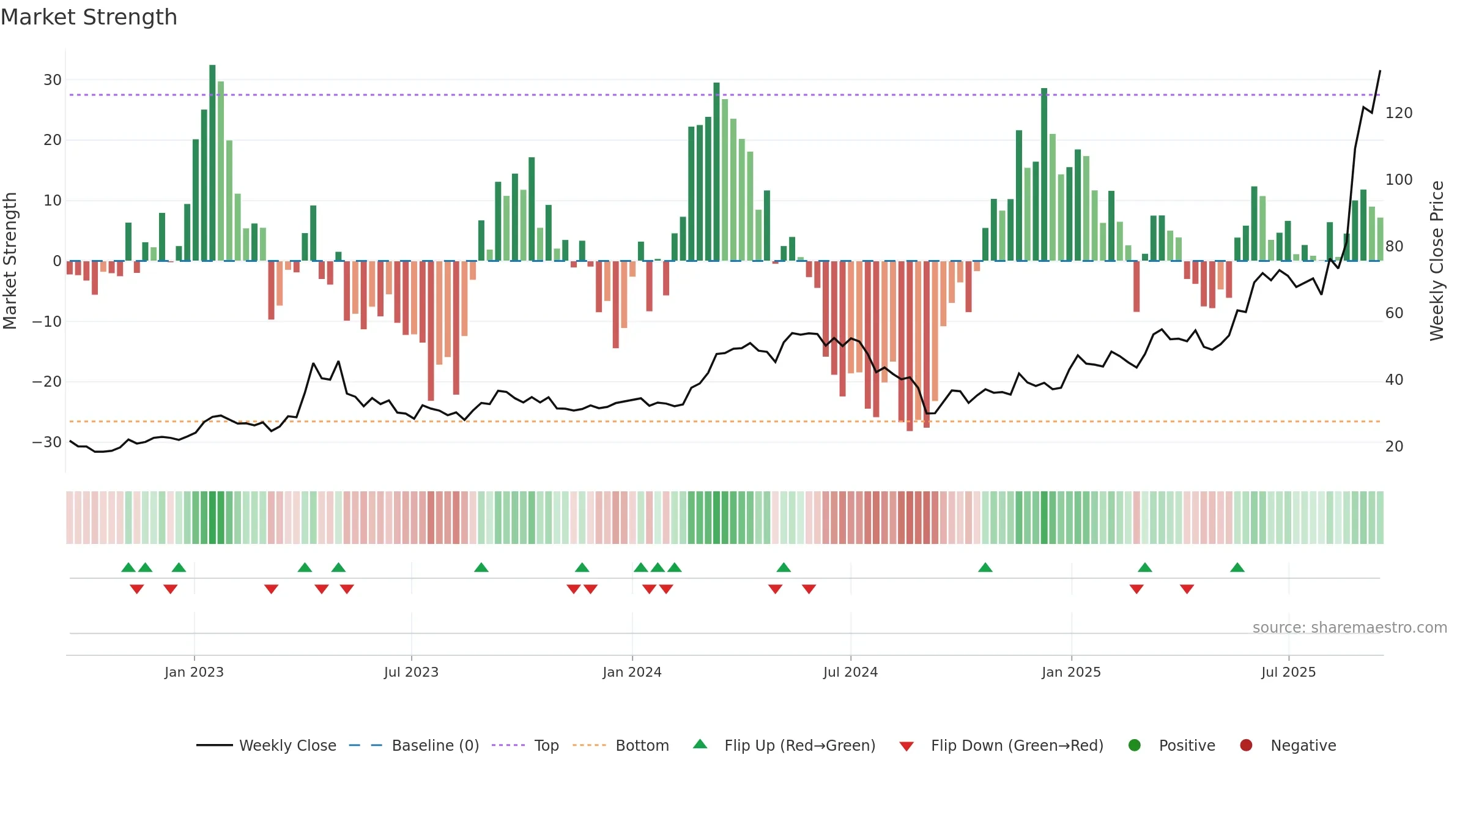Click the Weekly Close line's final peak

[x=1379, y=72]
